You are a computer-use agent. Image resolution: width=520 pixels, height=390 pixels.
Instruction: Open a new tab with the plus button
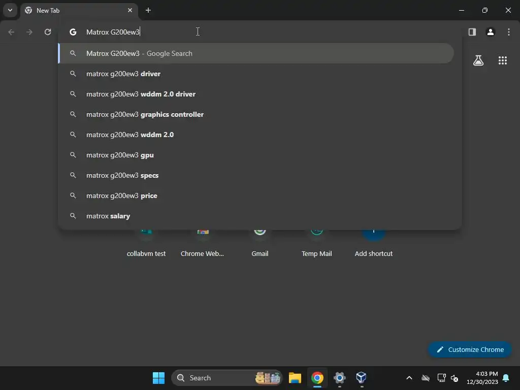[148, 10]
